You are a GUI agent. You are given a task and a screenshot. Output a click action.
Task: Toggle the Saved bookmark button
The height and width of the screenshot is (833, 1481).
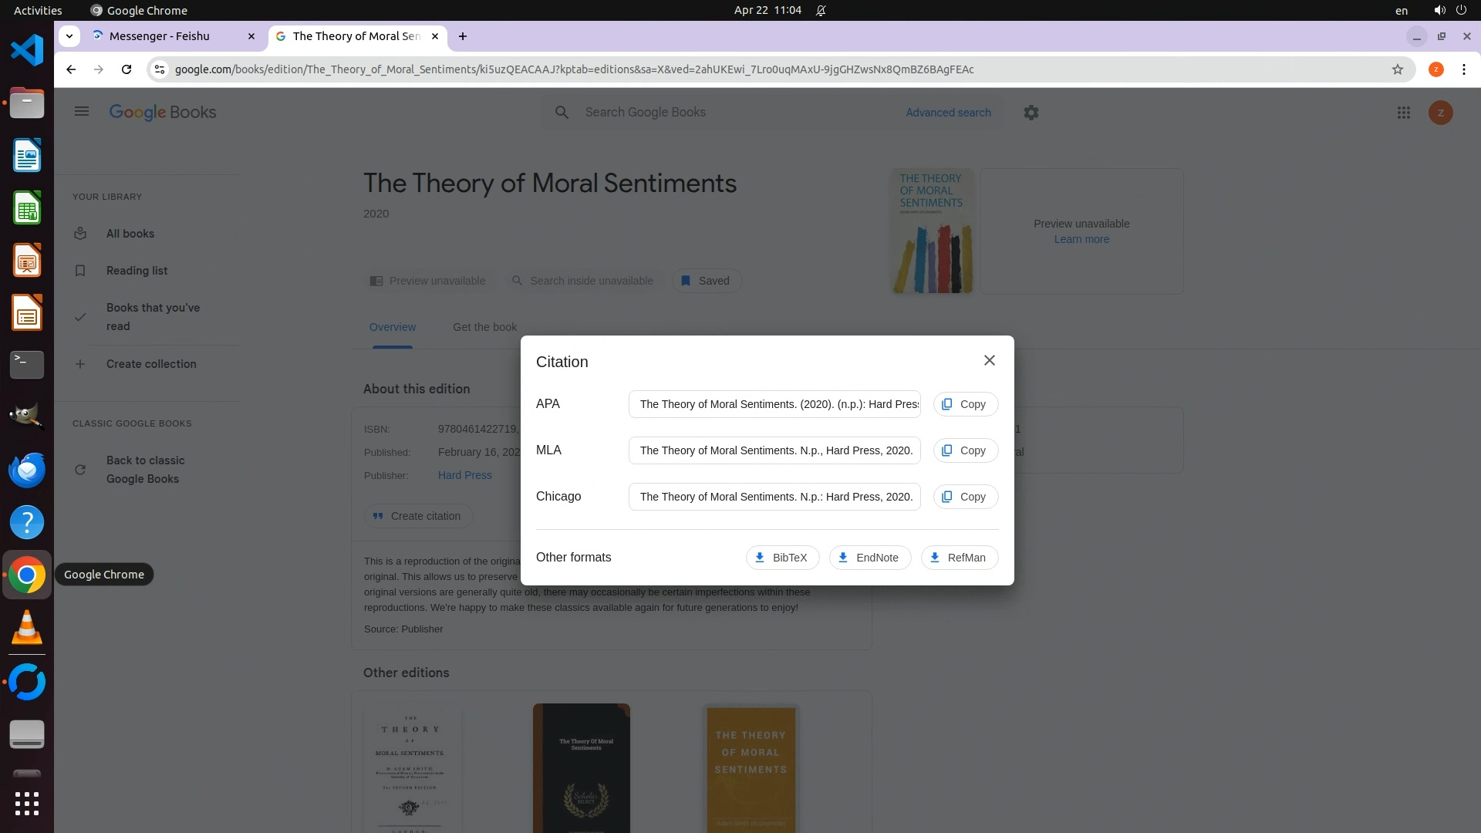[706, 281]
